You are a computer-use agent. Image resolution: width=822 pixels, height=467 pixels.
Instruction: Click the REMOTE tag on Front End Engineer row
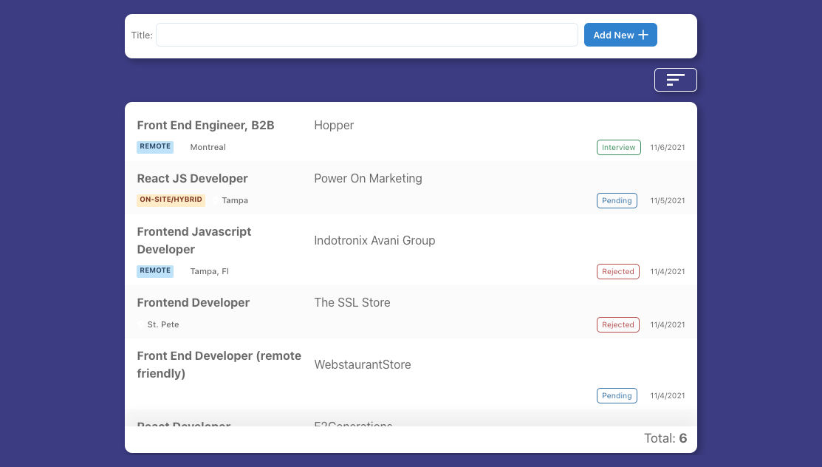point(155,147)
